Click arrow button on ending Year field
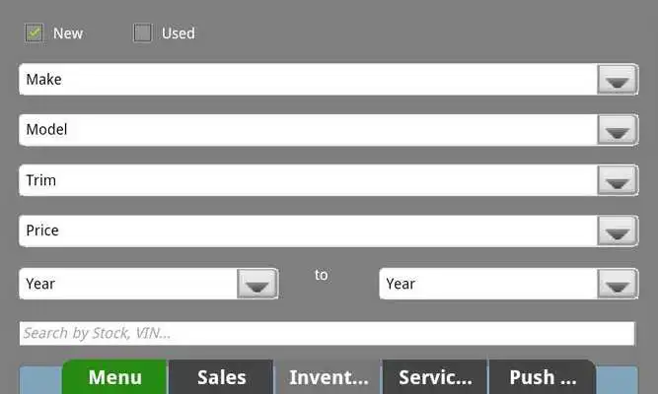Image resolution: width=658 pixels, height=394 pixels. point(617,284)
